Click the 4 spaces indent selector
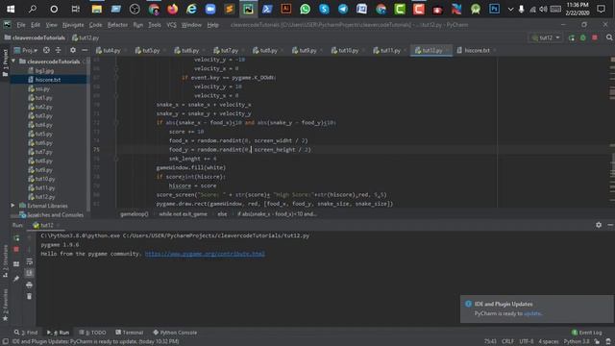Image resolution: width=615 pixels, height=346 pixels. click(x=549, y=342)
